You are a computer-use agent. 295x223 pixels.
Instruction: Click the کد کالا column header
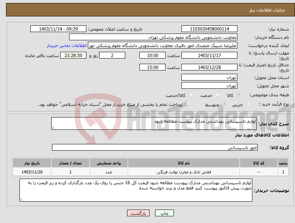259,163
